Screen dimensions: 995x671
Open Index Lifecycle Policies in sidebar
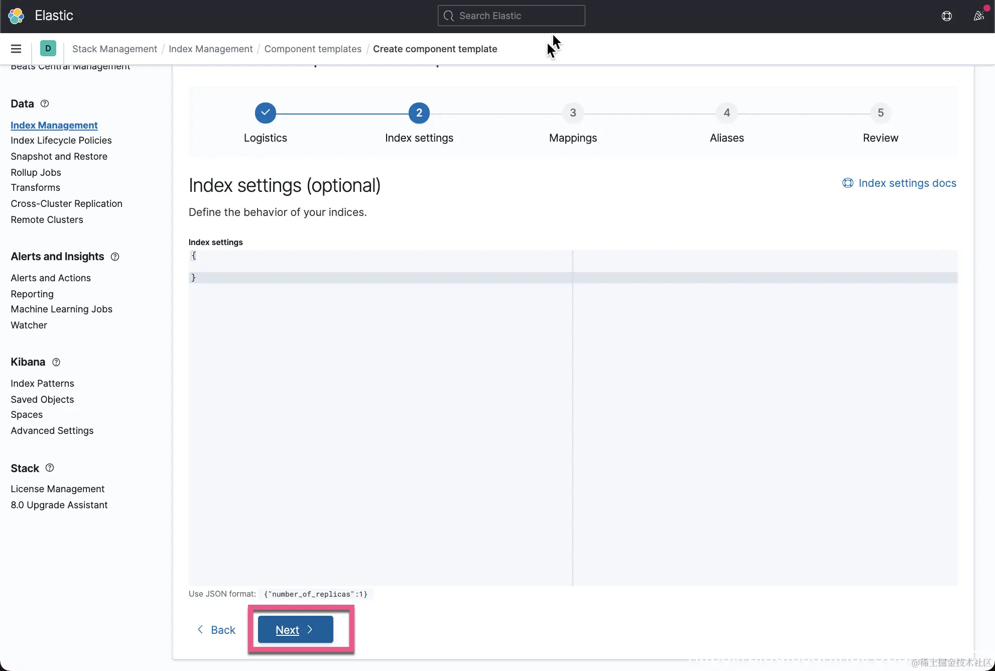pyautogui.click(x=61, y=141)
